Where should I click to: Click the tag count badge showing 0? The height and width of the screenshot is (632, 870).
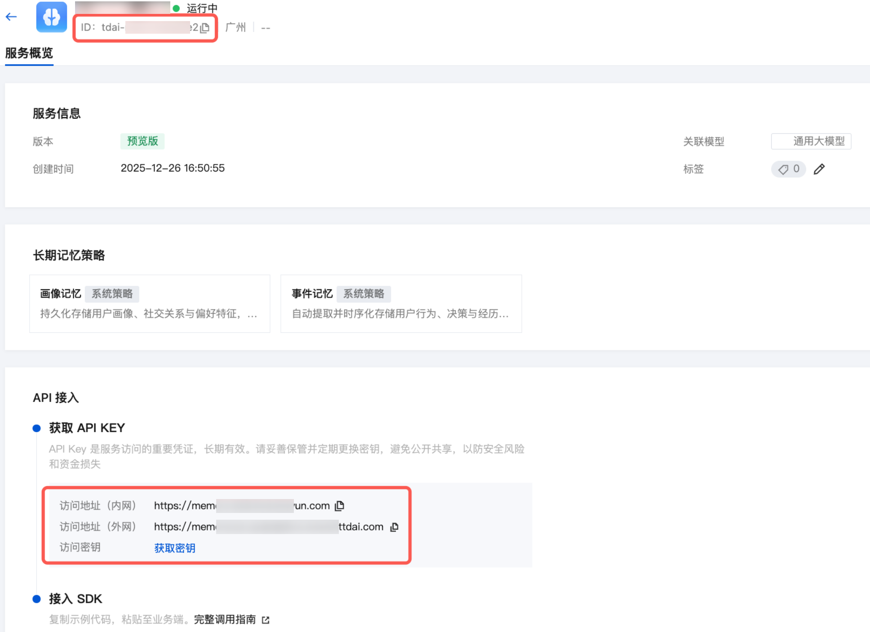point(788,169)
